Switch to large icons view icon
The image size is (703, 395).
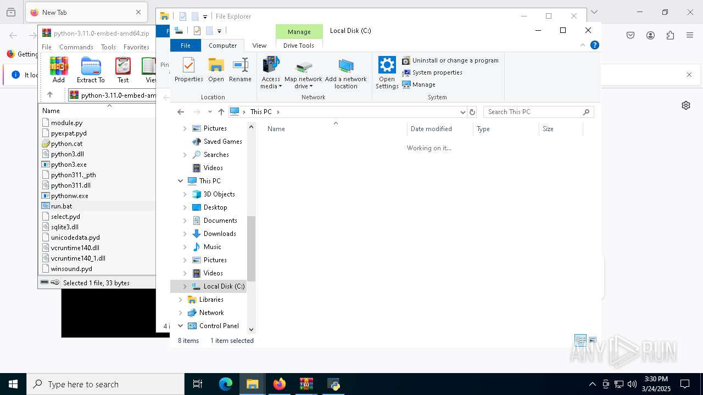point(593,341)
